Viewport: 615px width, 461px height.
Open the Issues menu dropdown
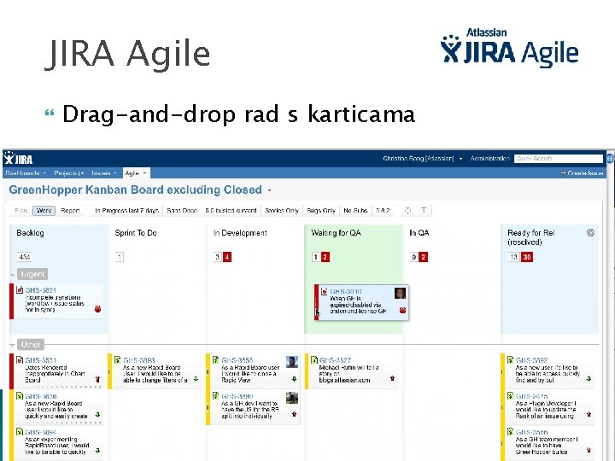(x=104, y=172)
